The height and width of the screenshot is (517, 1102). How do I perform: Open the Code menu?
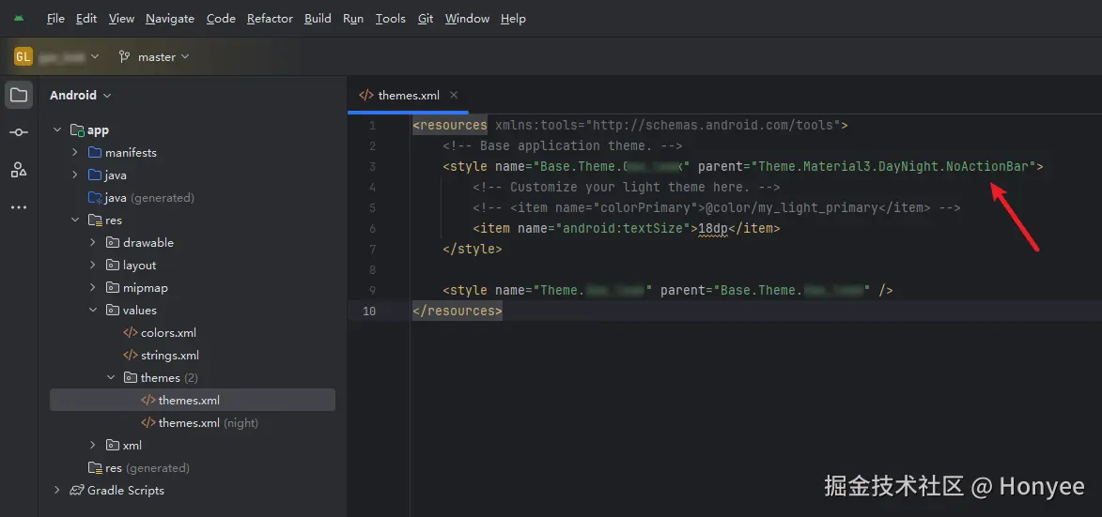point(221,18)
